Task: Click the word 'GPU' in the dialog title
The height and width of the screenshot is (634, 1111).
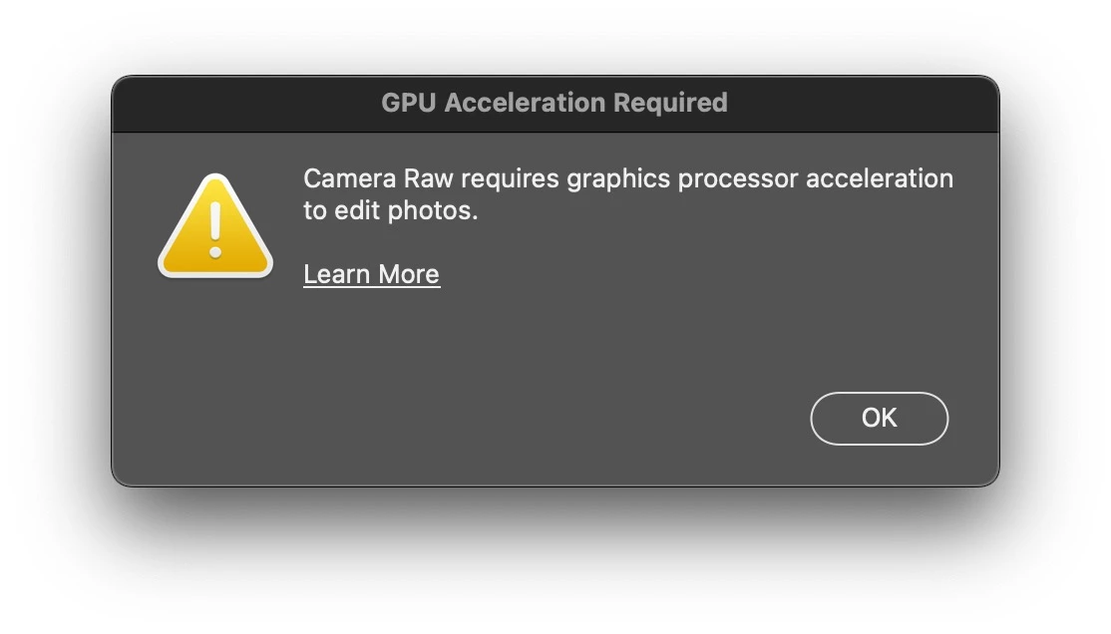Action: click(x=408, y=103)
